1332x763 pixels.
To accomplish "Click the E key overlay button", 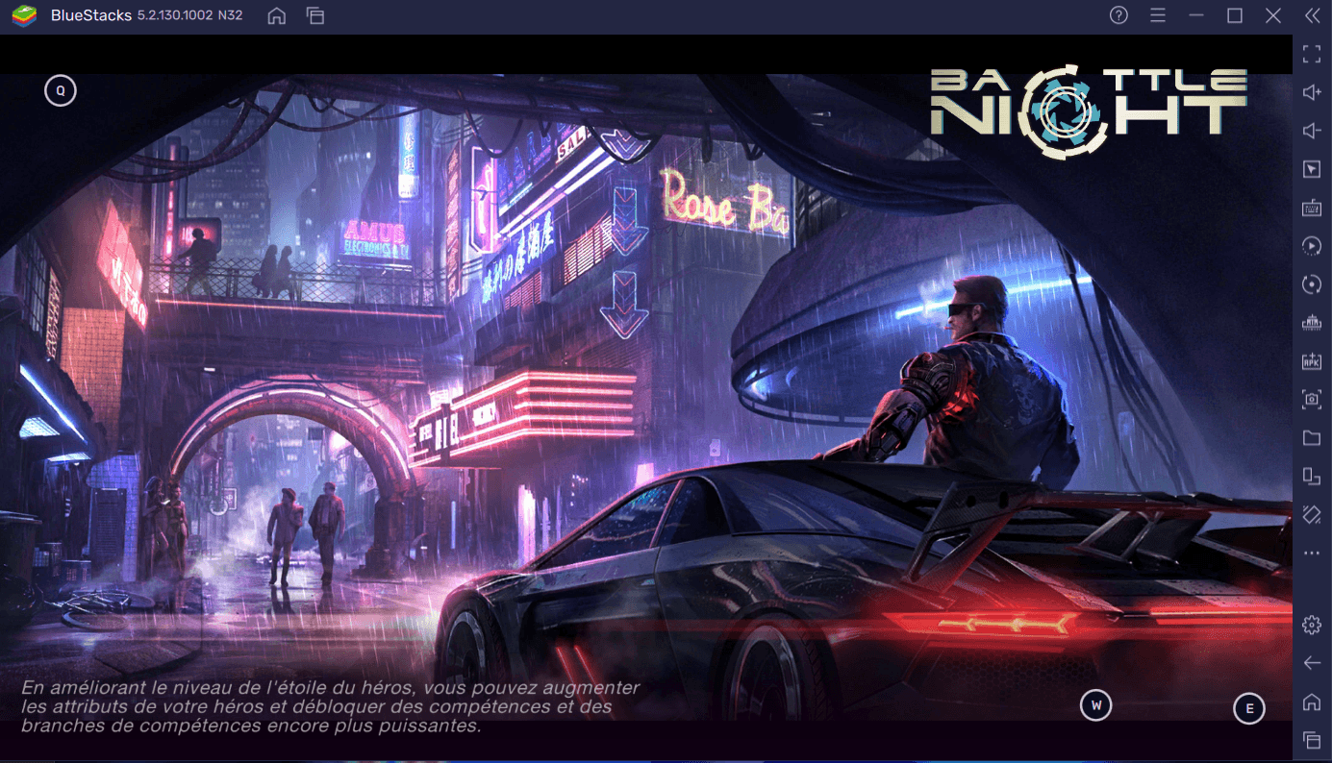I will click(1249, 709).
